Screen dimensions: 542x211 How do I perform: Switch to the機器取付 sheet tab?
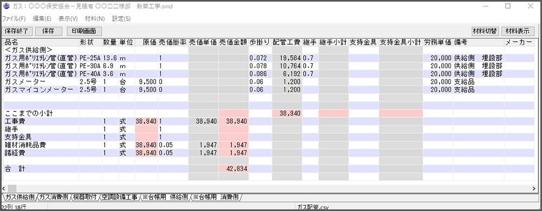click(x=85, y=197)
